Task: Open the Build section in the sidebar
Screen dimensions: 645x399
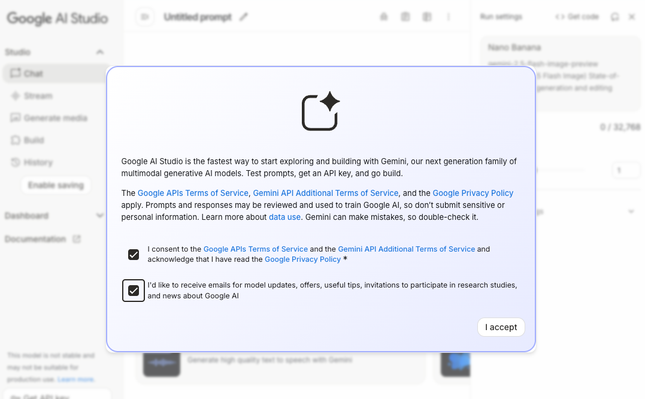Action: [x=34, y=140]
